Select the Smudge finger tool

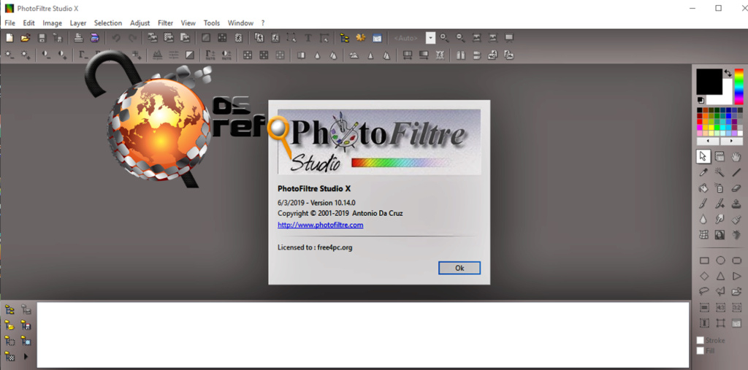[720, 220]
